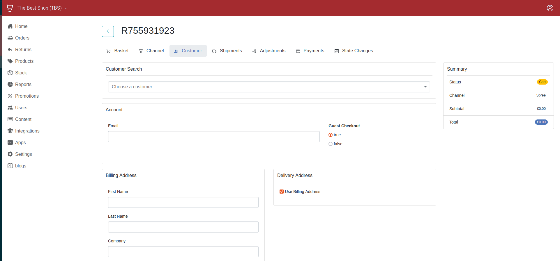The height and width of the screenshot is (261, 560).
Task: Click the Products tag icon in sidebar
Action: pos(10,61)
